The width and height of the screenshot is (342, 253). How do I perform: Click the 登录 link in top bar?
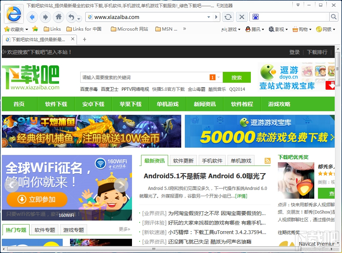295,52
